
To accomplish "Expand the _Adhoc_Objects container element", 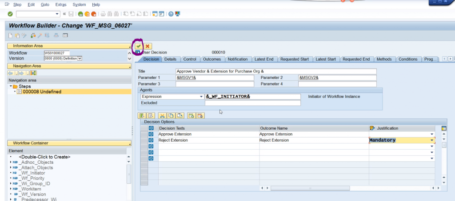I will [11, 162].
